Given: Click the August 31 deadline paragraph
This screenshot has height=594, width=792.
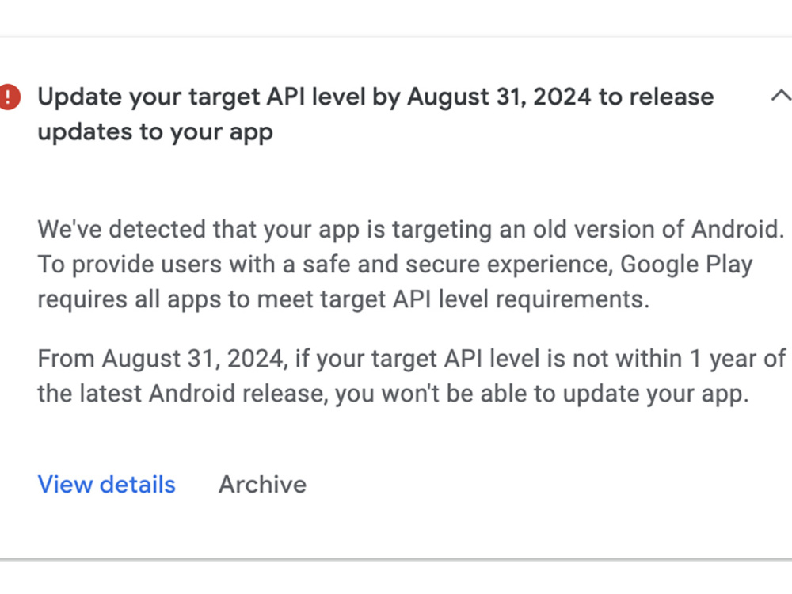Looking at the screenshot, I should point(408,375).
